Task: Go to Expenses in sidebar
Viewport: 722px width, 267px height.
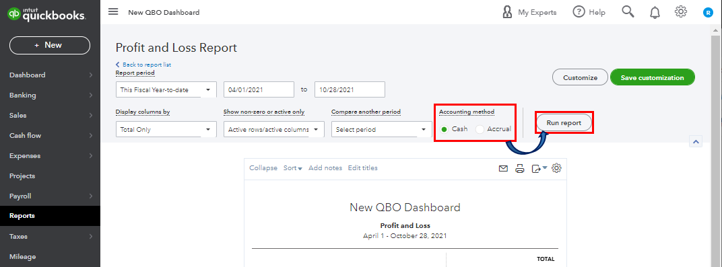Action: (x=51, y=156)
